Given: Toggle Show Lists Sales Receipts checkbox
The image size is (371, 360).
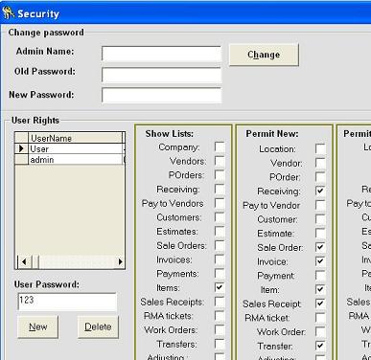Looking at the screenshot, I should [220, 302].
